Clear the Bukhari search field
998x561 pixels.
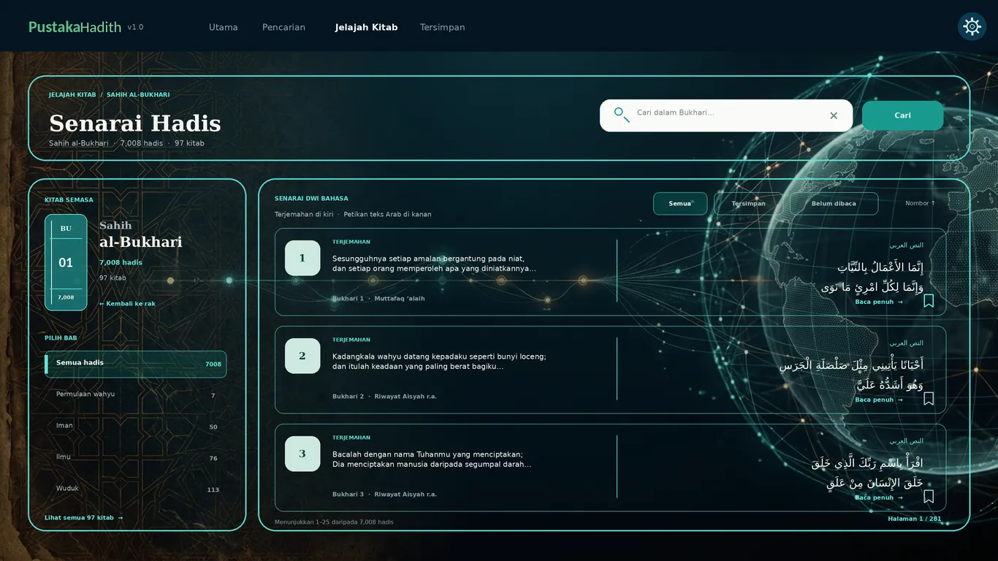click(x=834, y=115)
